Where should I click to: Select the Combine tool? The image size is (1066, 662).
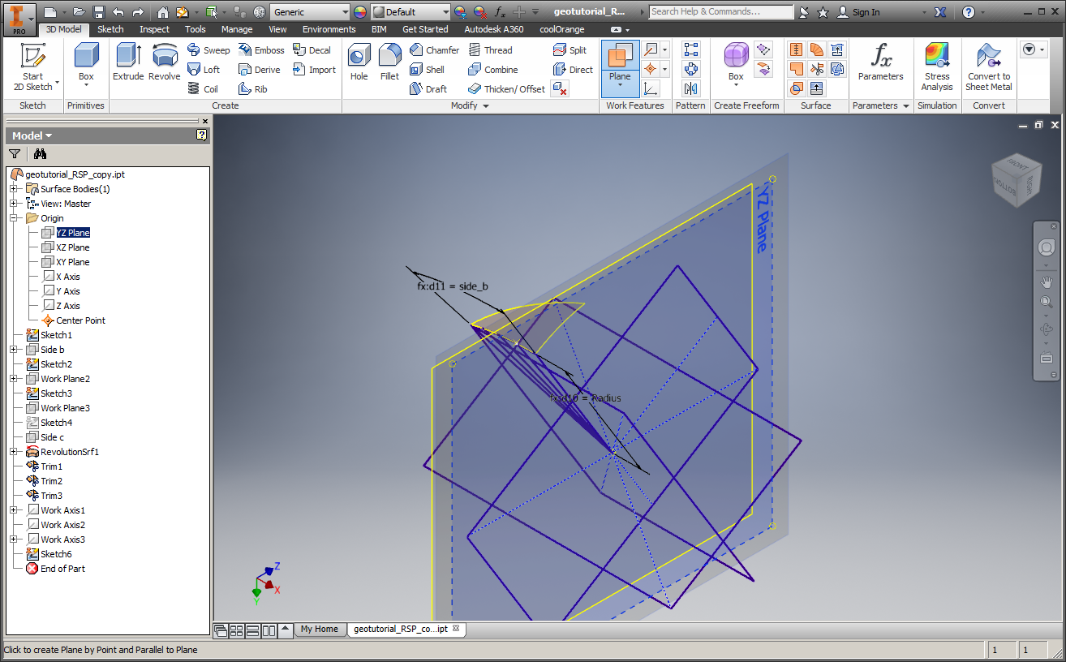492,70
